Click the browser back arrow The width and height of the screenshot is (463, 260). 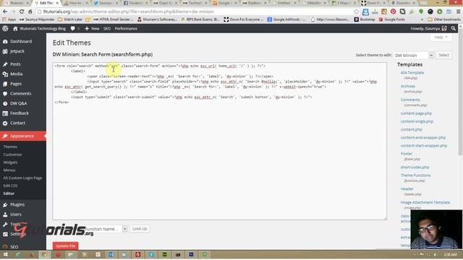coord(5,12)
